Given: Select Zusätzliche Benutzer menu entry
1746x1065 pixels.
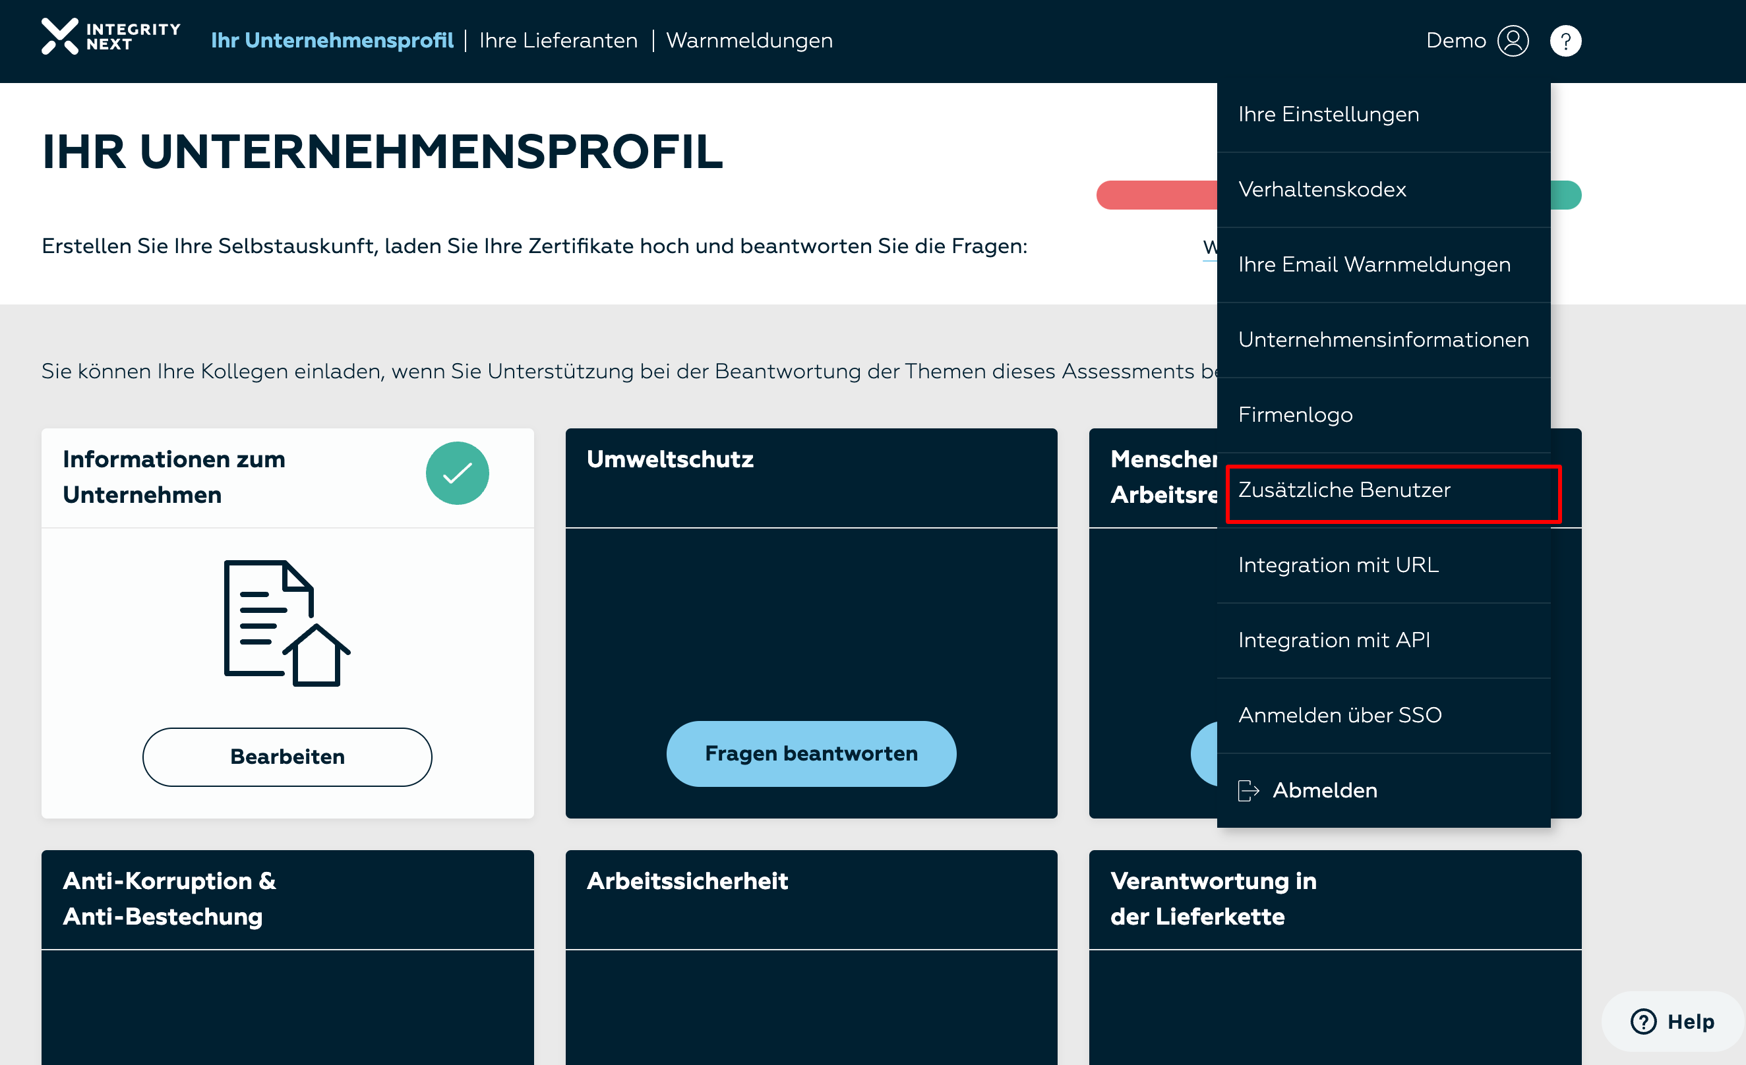Looking at the screenshot, I should tap(1344, 490).
